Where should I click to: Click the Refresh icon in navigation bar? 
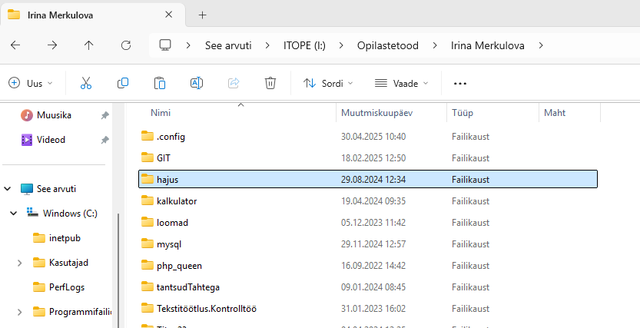click(126, 45)
